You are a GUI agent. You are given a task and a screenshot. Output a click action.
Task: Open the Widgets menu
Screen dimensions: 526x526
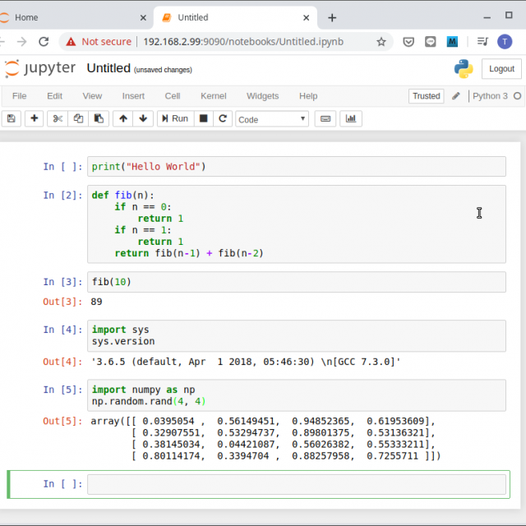point(262,96)
